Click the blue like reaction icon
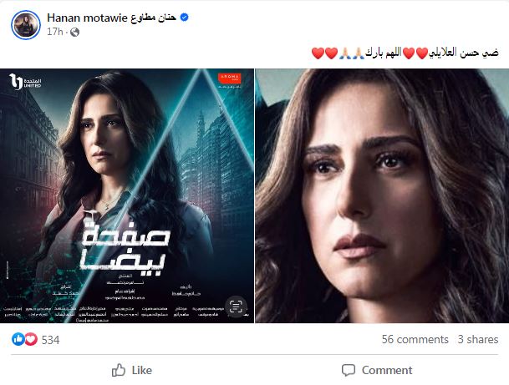509x385 pixels. click(x=18, y=339)
